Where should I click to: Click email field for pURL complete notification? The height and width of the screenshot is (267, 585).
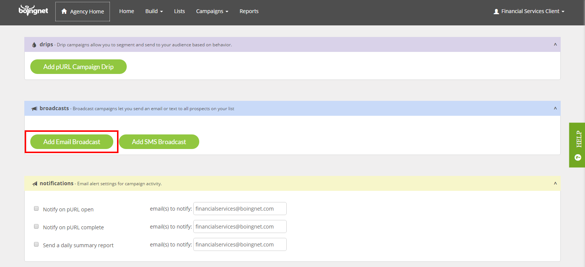click(240, 227)
